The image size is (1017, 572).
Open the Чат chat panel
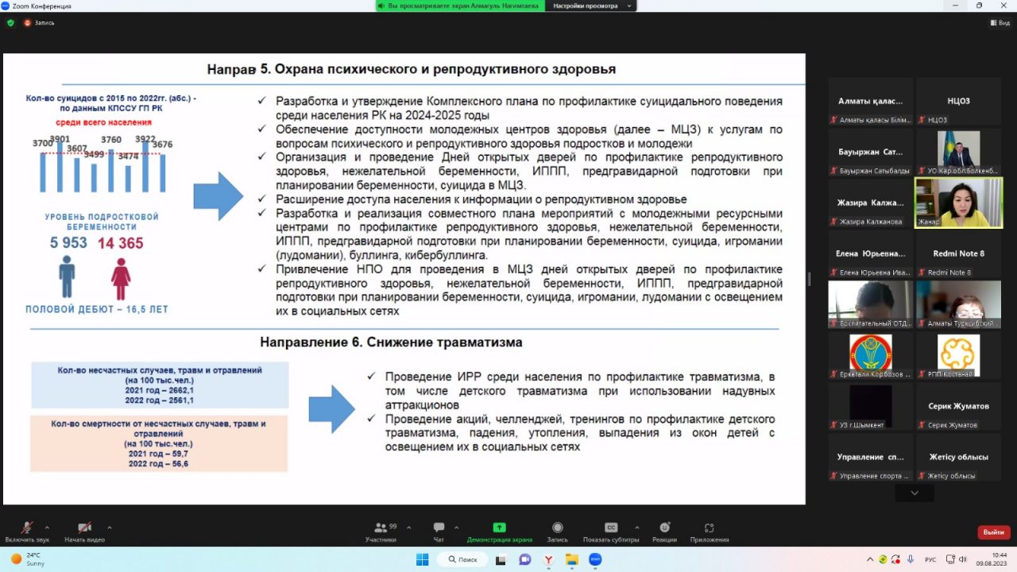(439, 528)
